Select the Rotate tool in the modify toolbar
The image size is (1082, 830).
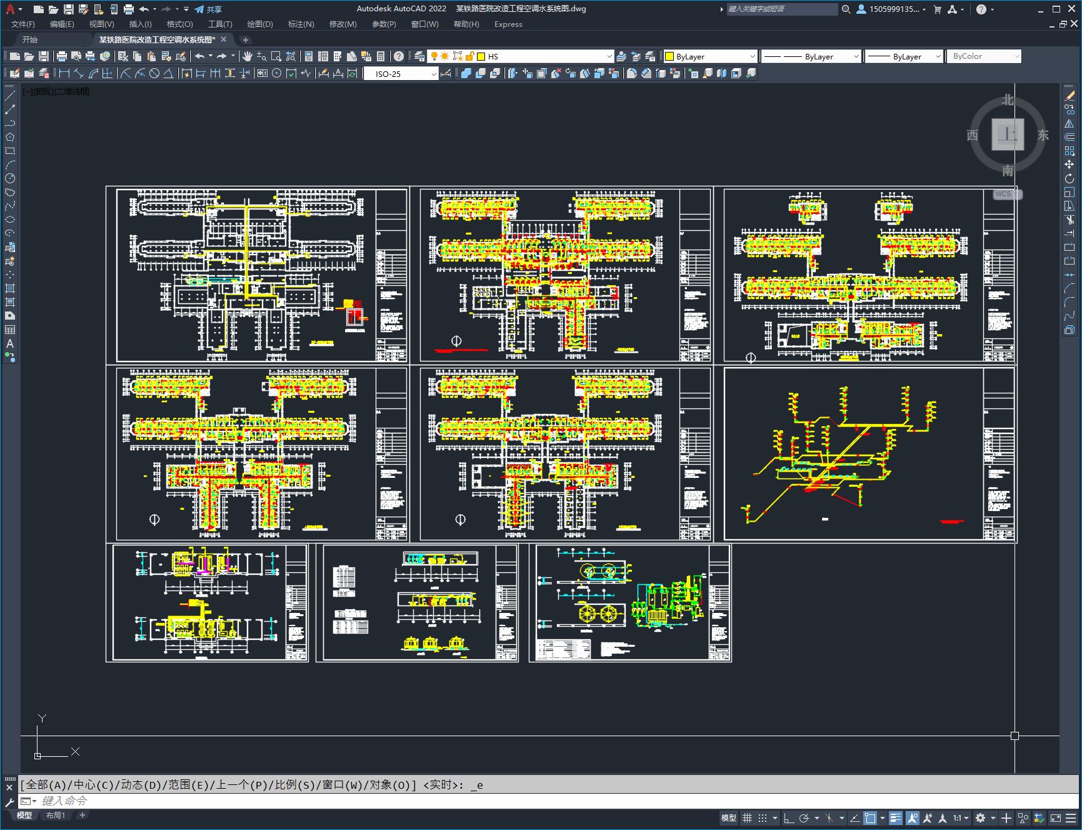[x=1069, y=178]
